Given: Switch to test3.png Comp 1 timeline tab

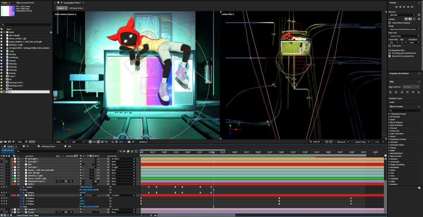Looking at the screenshot, I should 48,146.
